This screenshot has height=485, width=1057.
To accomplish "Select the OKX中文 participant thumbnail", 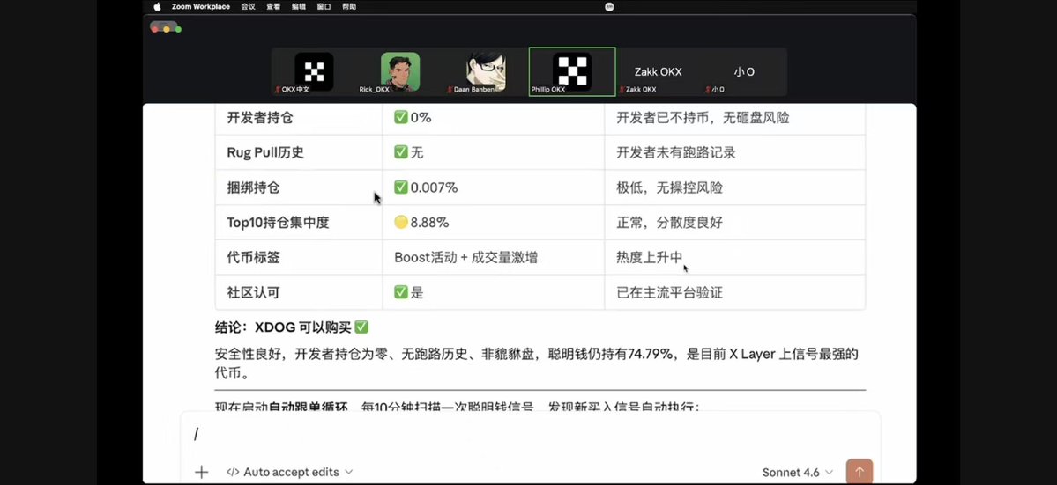I will click(314, 71).
